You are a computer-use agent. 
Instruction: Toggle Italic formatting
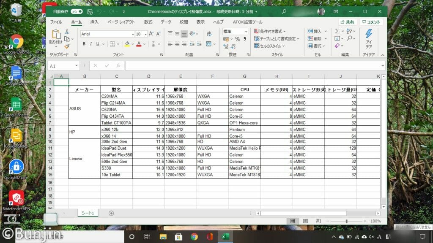pyautogui.click(x=91, y=44)
